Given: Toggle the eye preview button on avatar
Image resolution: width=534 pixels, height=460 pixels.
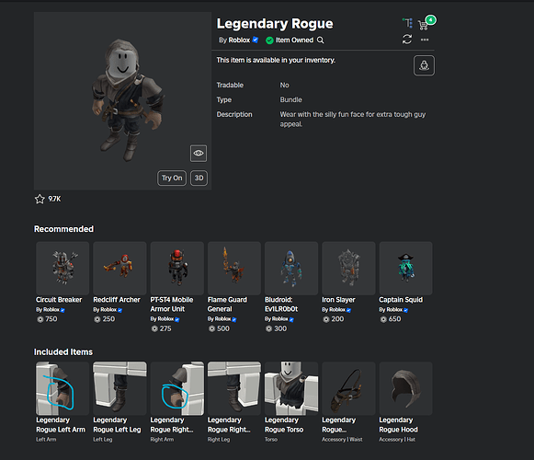Looking at the screenshot, I should [x=199, y=153].
